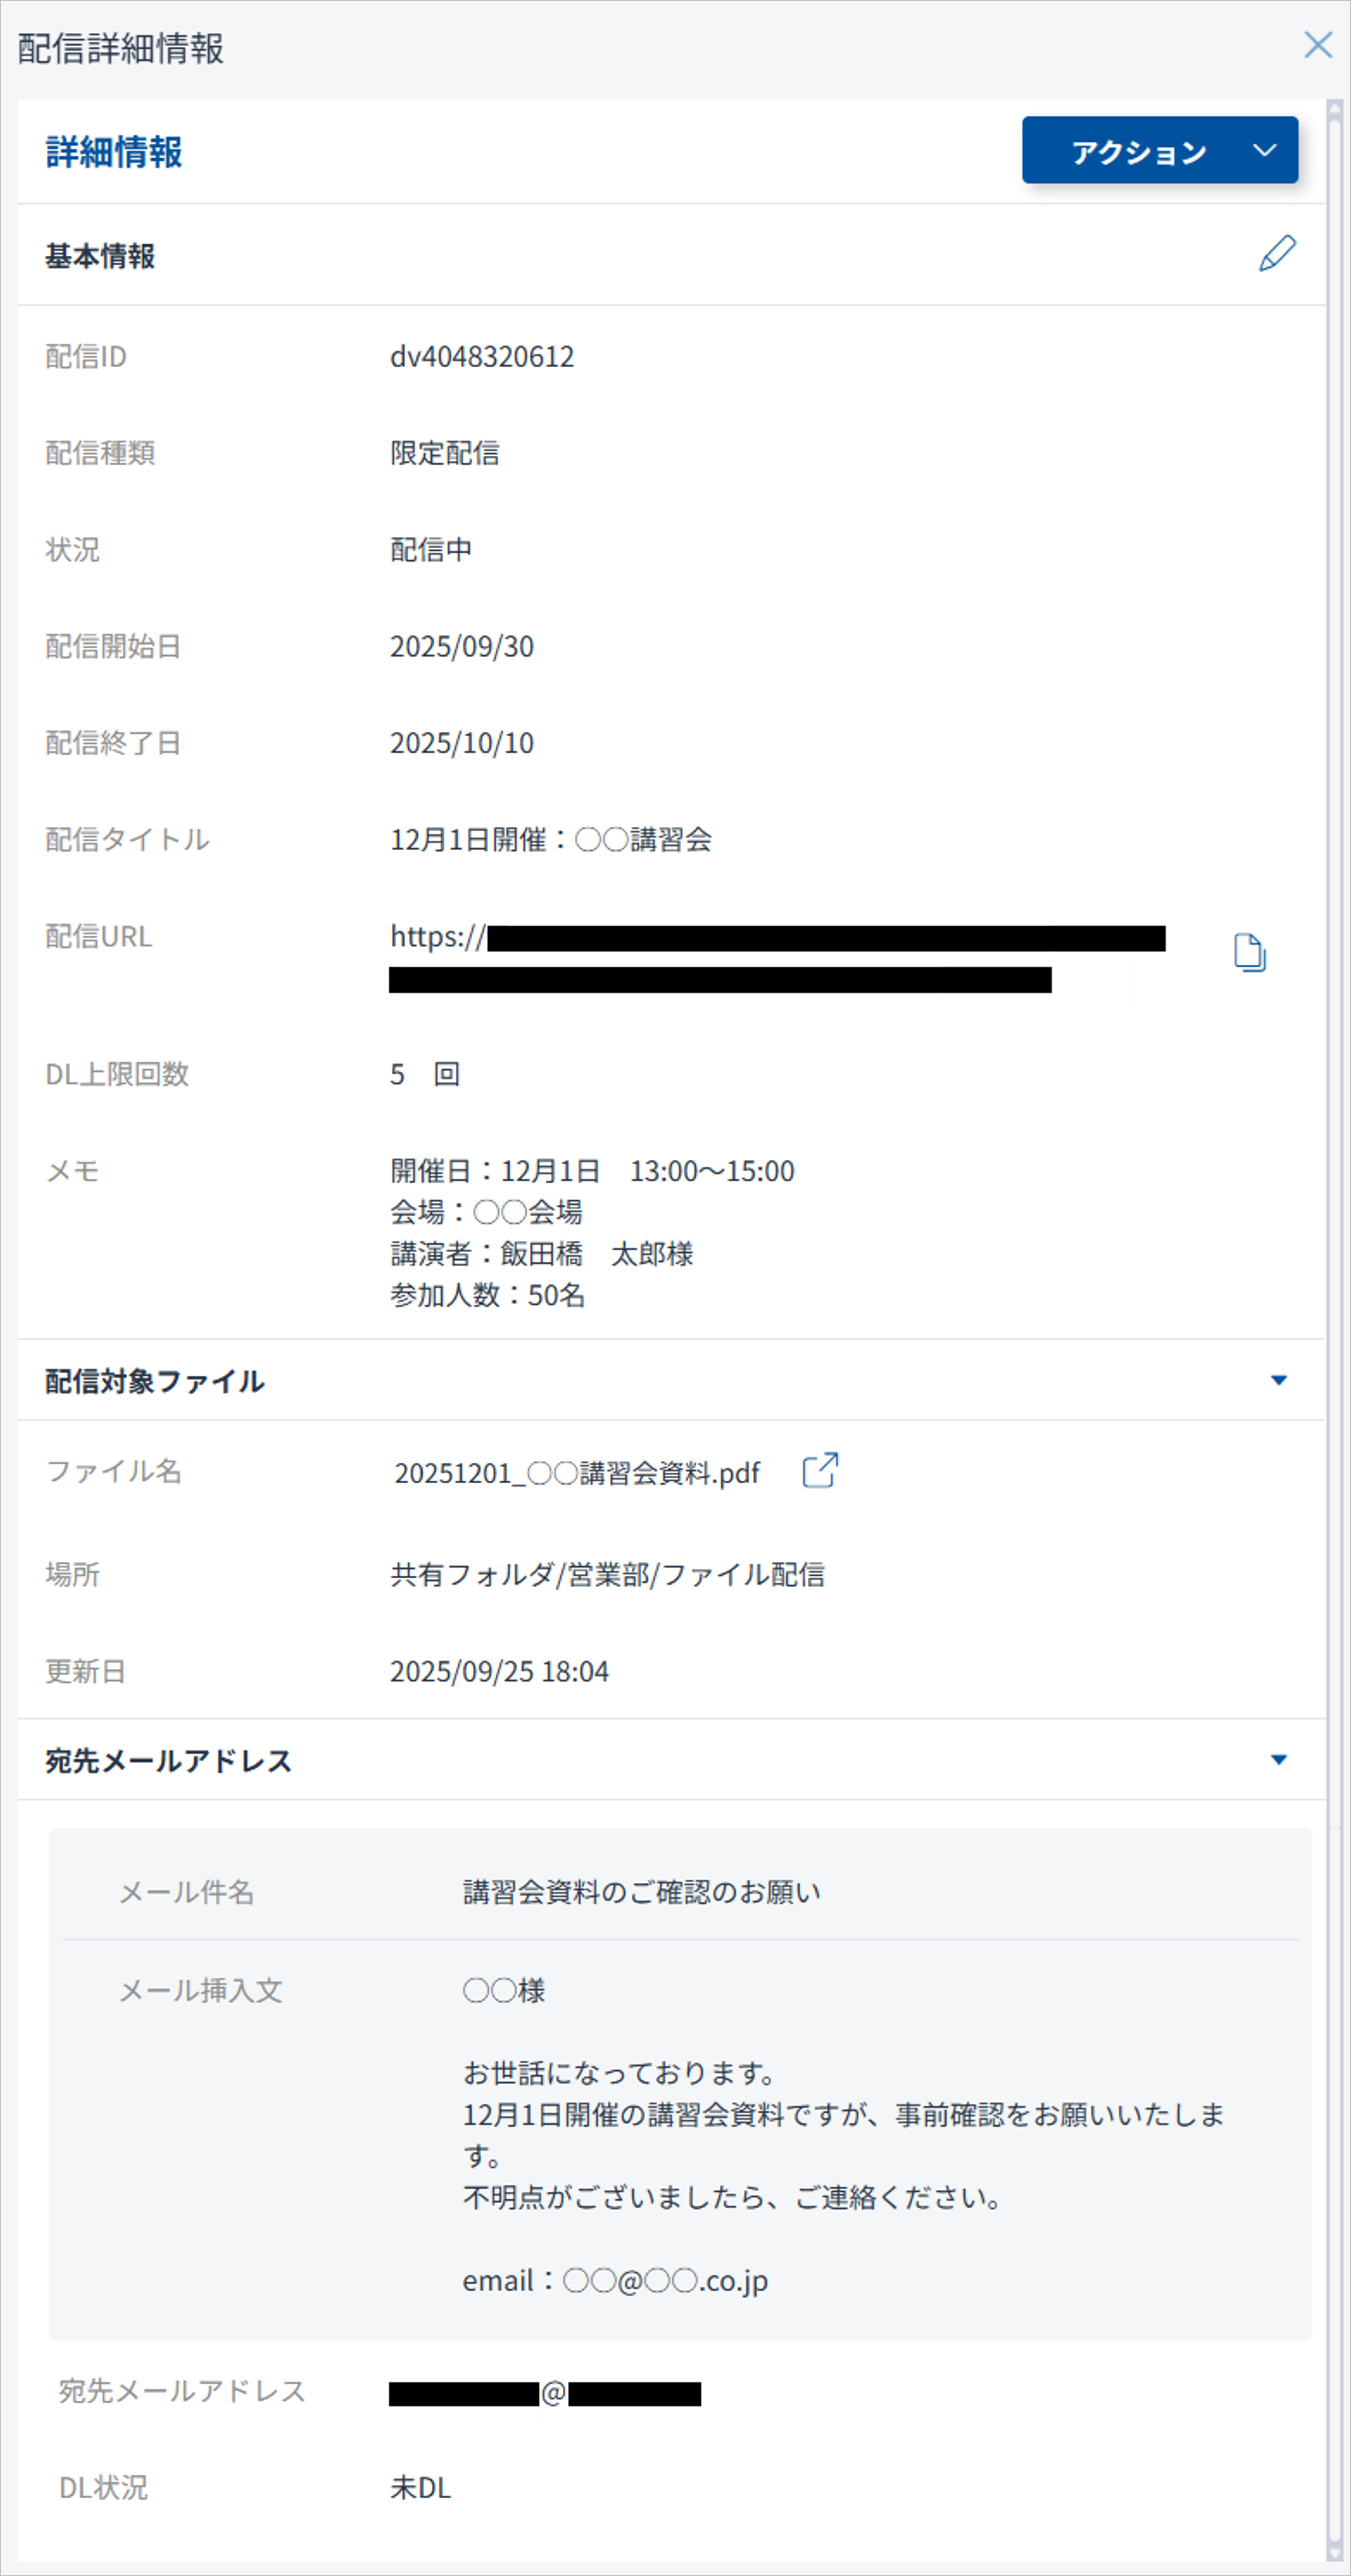Click the 基本情報 section header
Image resolution: width=1351 pixels, height=2576 pixels.
click(100, 256)
